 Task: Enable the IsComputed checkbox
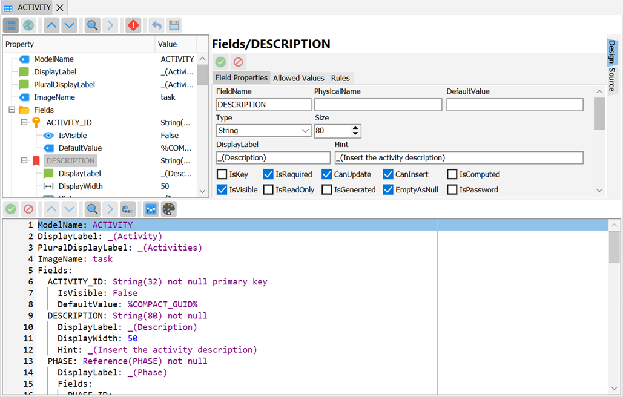tap(452, 174)
